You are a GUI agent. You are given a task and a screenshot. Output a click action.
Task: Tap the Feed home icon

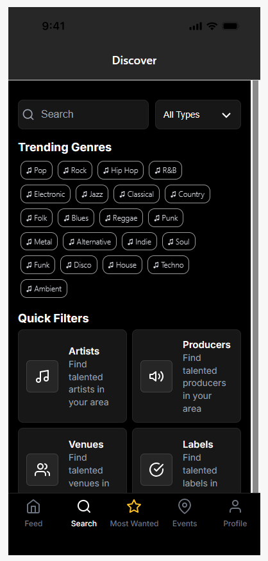coord(33,506)
